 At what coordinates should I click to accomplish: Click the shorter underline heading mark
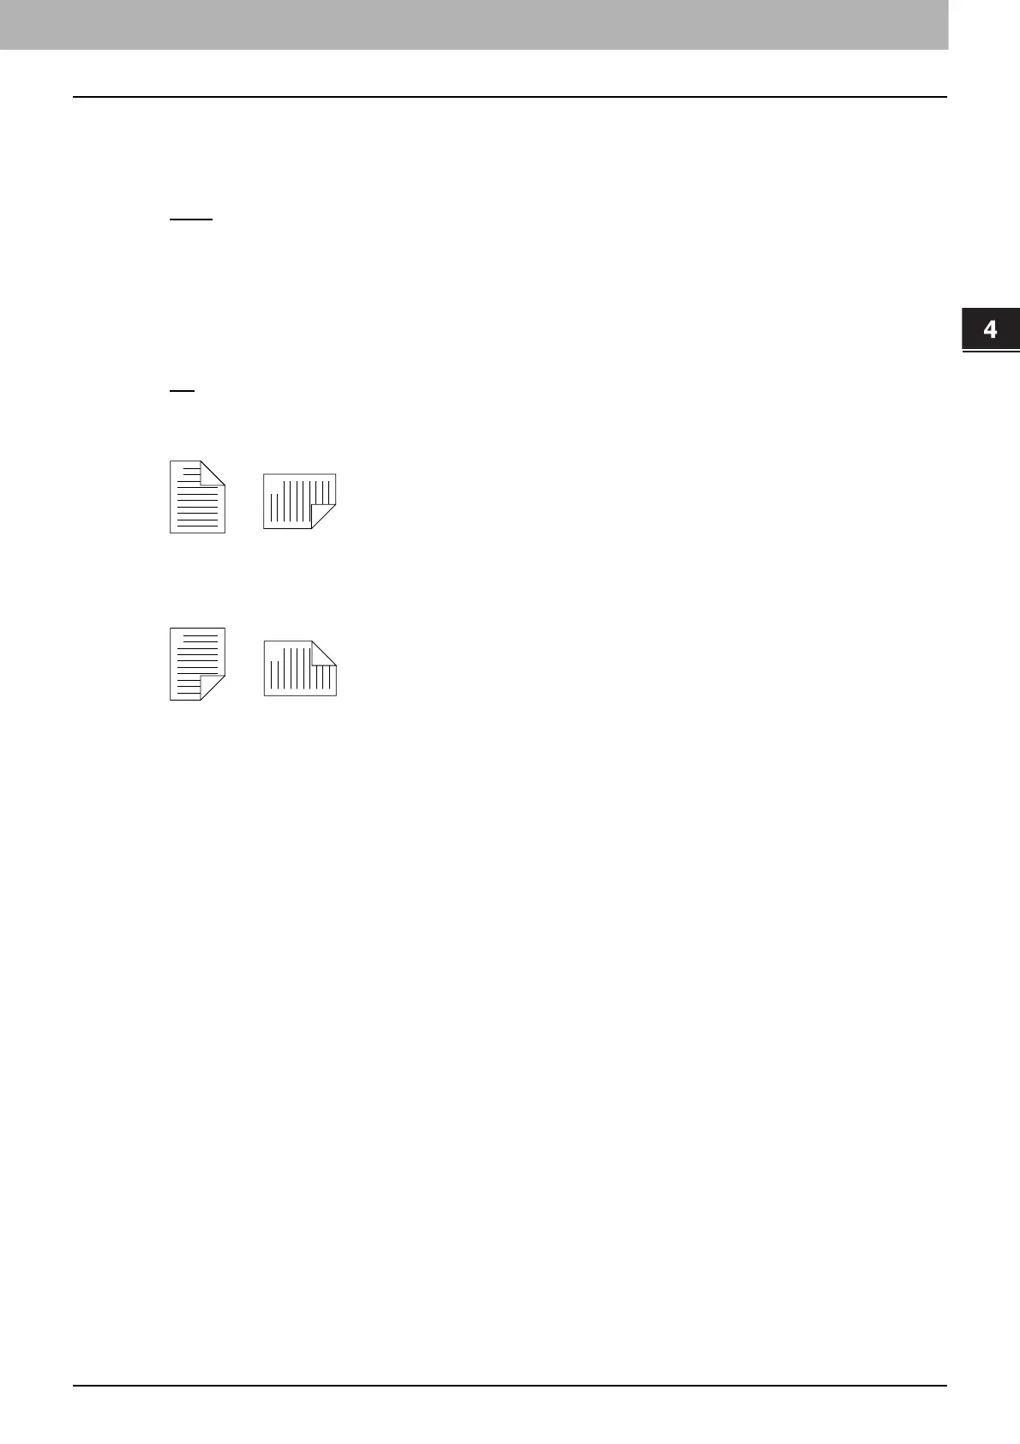pyautogui.click(x=183, y=391)
